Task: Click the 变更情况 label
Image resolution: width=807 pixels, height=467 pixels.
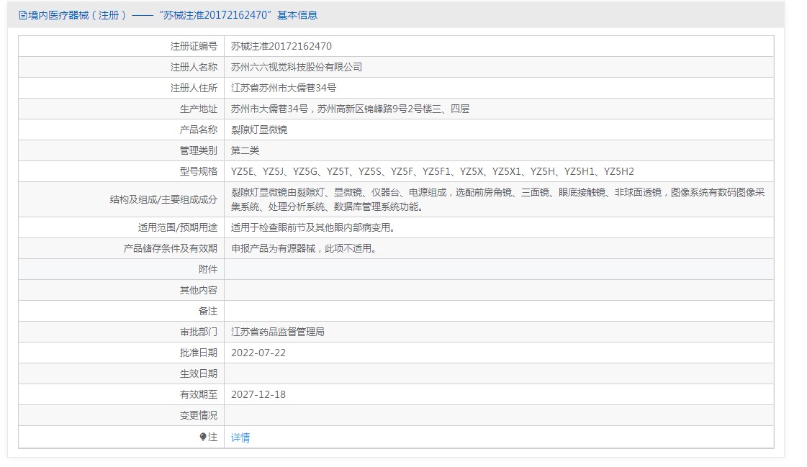Action: 199,415
